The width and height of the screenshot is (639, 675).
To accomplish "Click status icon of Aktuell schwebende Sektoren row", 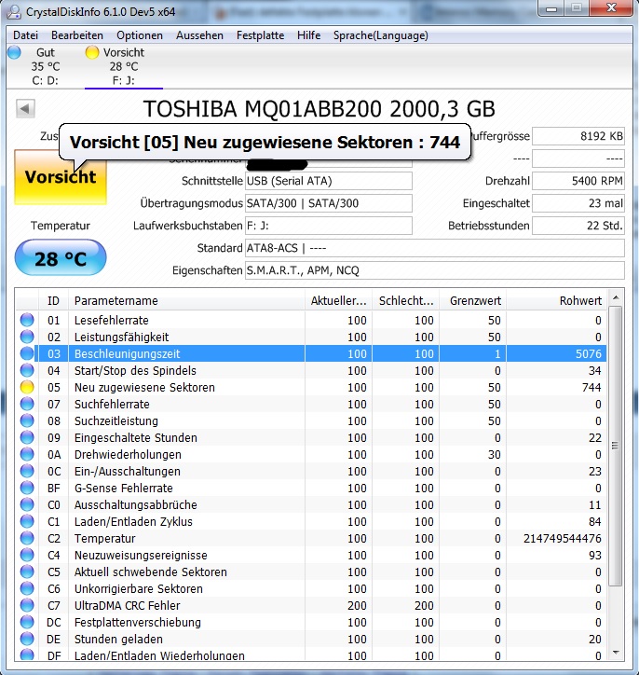I will click(27, 572).
